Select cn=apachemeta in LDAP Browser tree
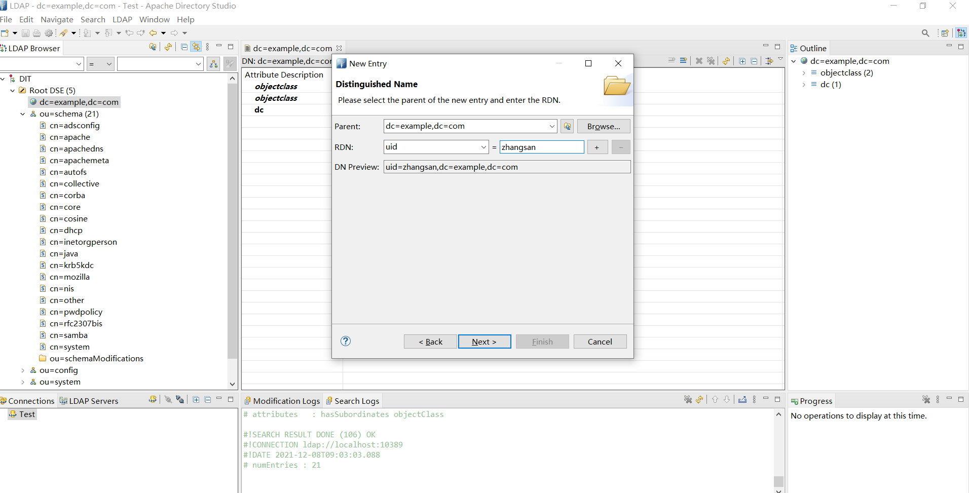Viewport: 969px width, 493px height. (79, 161)
